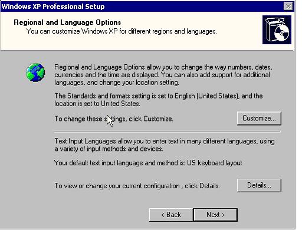Close the Windows XP Professional Setup window
This screenshot has width=302, height=230.
[x=288, y=6]
